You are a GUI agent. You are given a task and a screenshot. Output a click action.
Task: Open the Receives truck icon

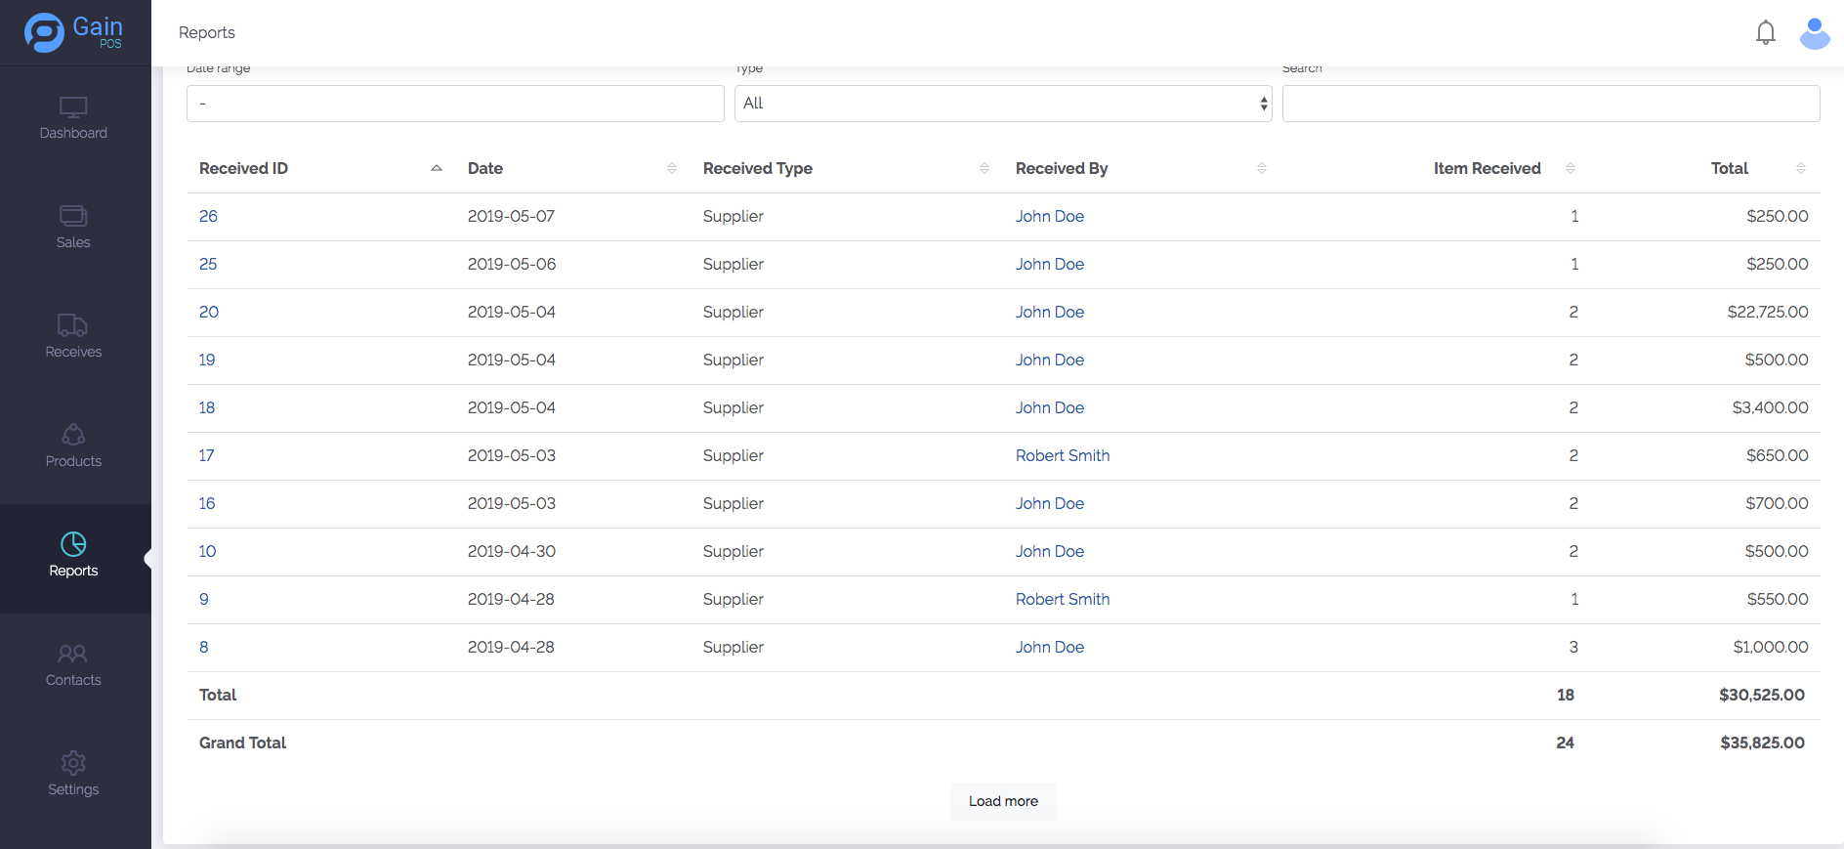(x=73, y=326)
